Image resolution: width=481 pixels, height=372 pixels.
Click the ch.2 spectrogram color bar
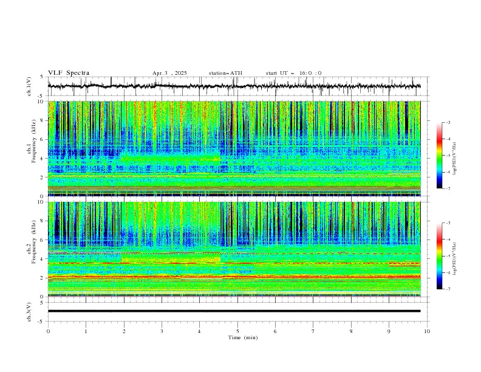(x=440, y=256)
